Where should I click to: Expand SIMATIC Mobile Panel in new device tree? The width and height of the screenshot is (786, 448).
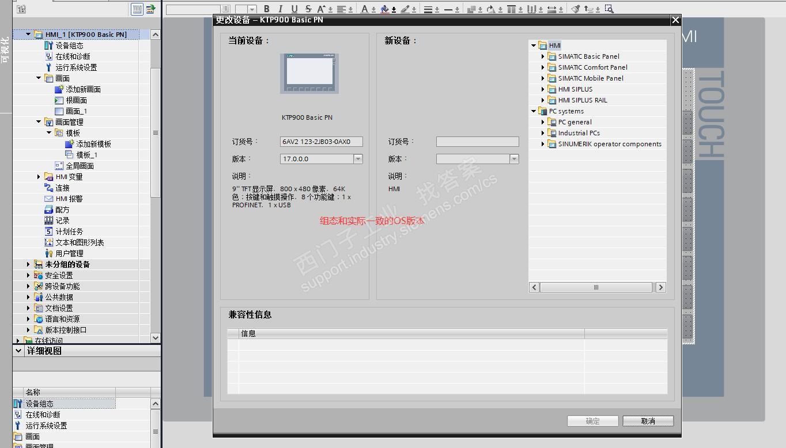[x=543, y=78]
